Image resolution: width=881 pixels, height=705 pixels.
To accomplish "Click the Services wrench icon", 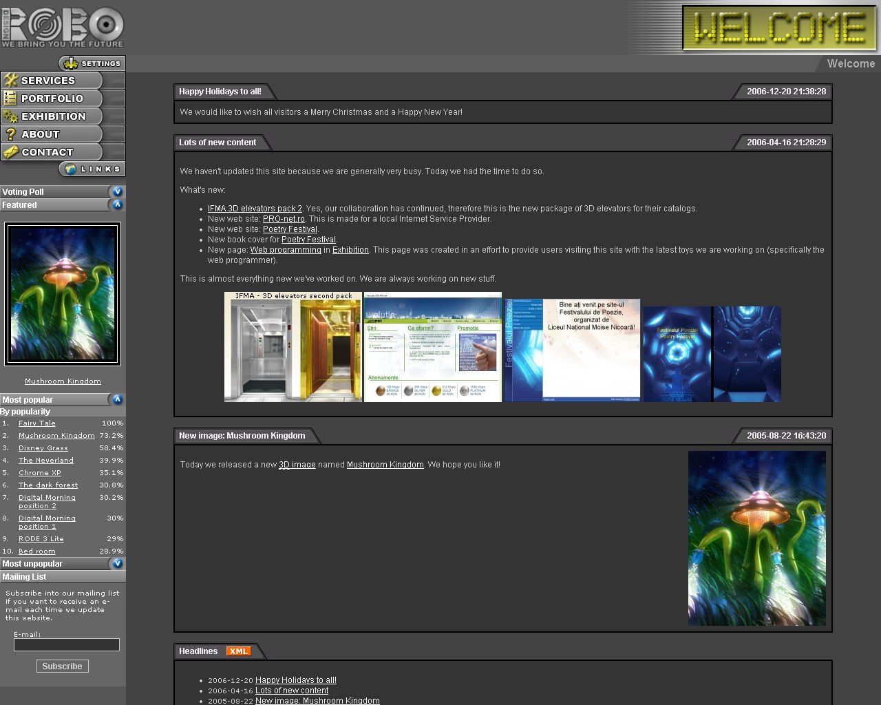I will pos(10,81).
